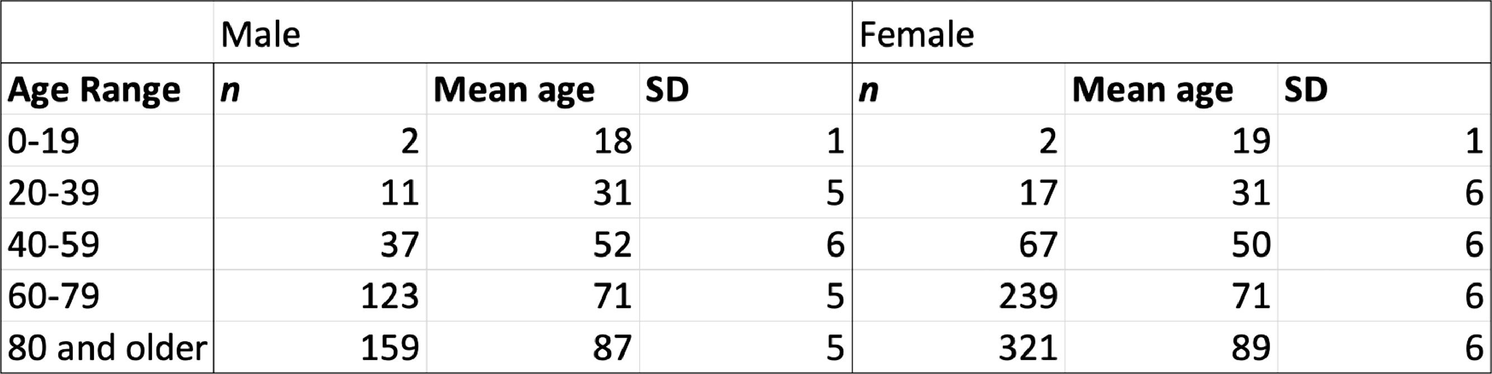Select the 0-19 row label
The height and width of the screenshot is (374, 1492).
point(44,141)
